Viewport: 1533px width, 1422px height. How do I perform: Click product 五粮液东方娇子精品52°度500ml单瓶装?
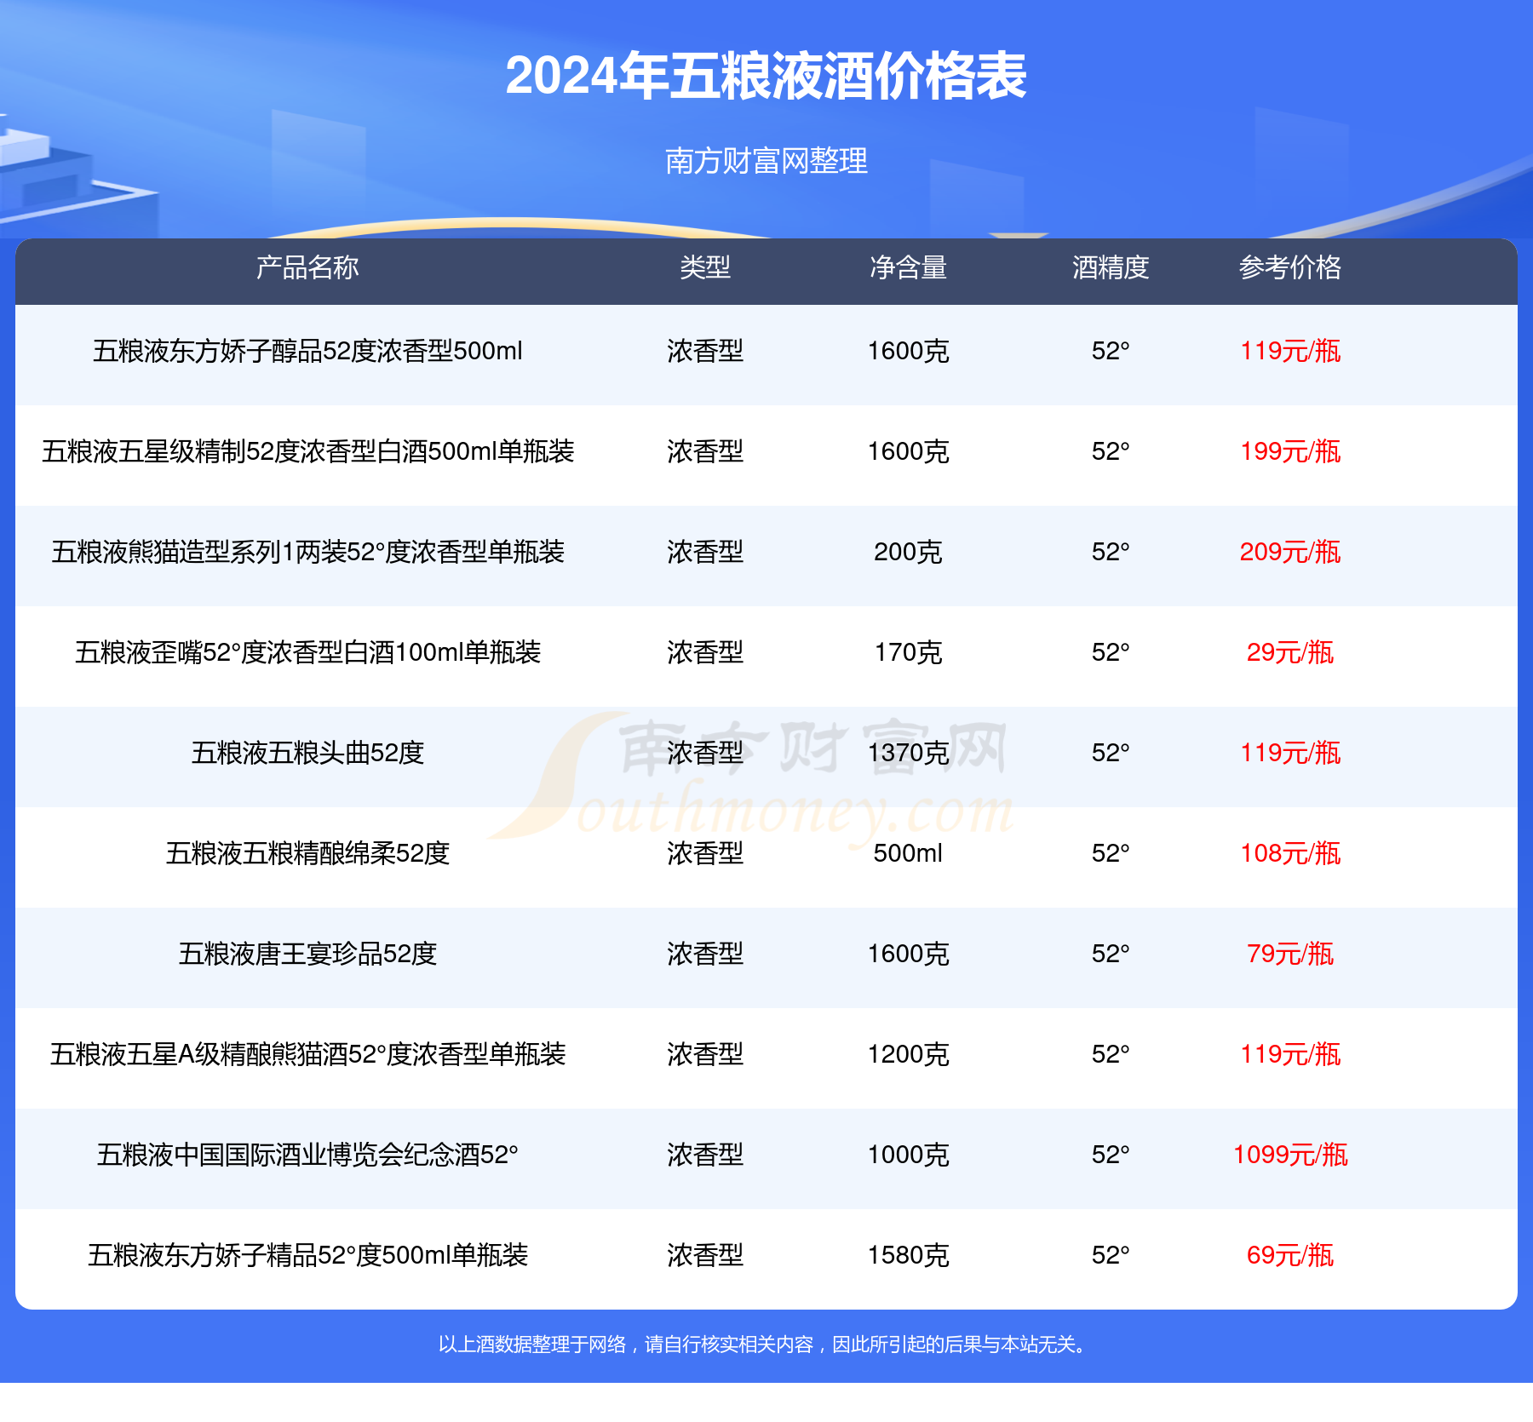pyautogui.click(x=307, y=1255)
